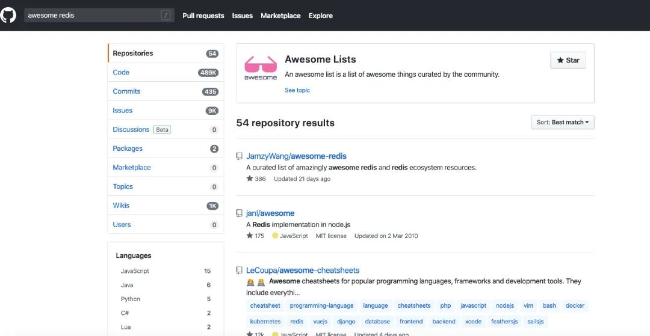650x336 pixels.
Task: Open the Sort: Best match dropdown
Action: [563, 123]
